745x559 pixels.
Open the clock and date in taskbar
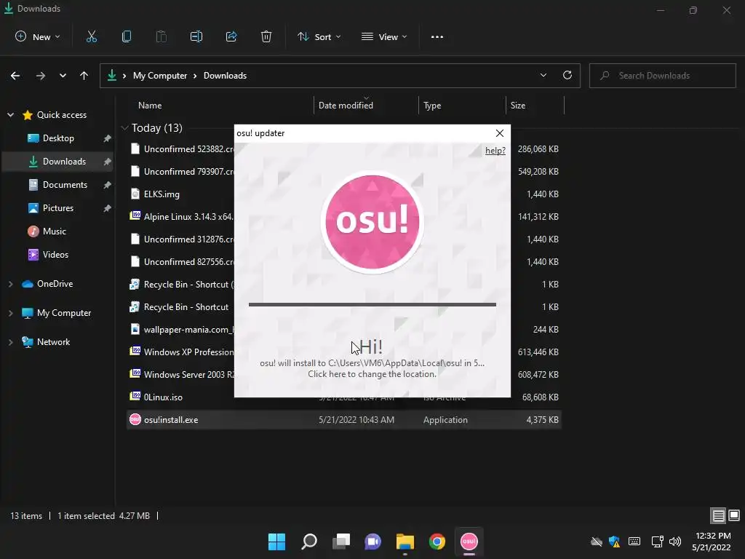(x=712, y=542)
